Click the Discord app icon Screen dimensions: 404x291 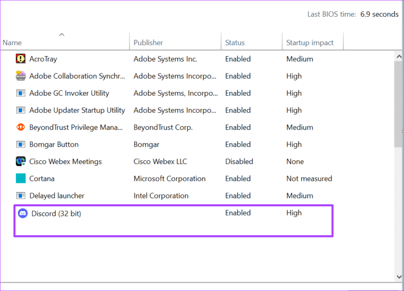23,213
